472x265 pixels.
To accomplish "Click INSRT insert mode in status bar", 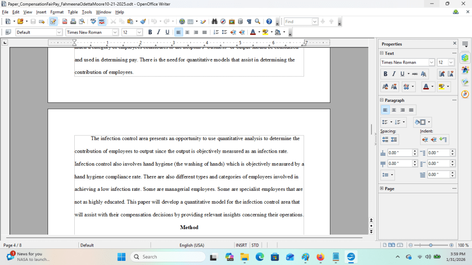I will click(x=241, y=245).
